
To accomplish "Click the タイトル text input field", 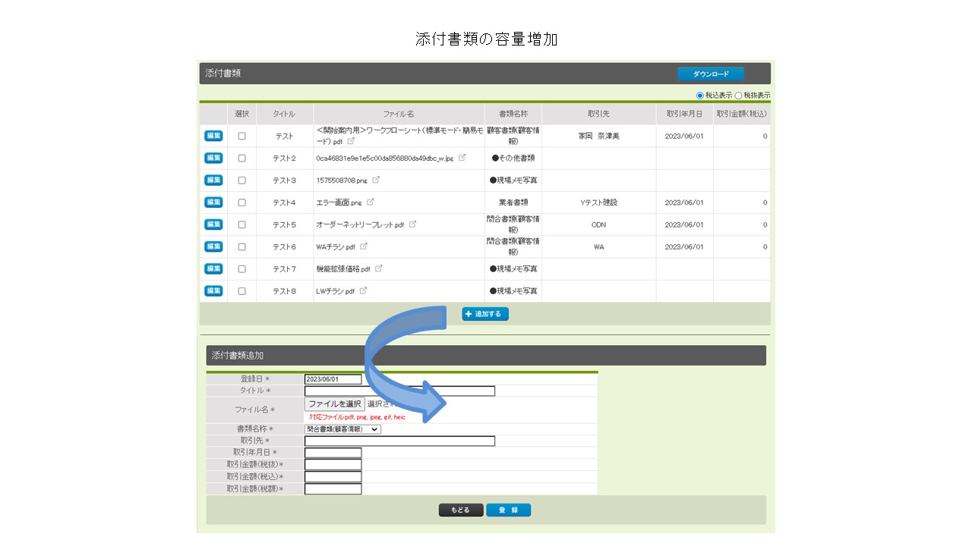I will coord(399,391).
